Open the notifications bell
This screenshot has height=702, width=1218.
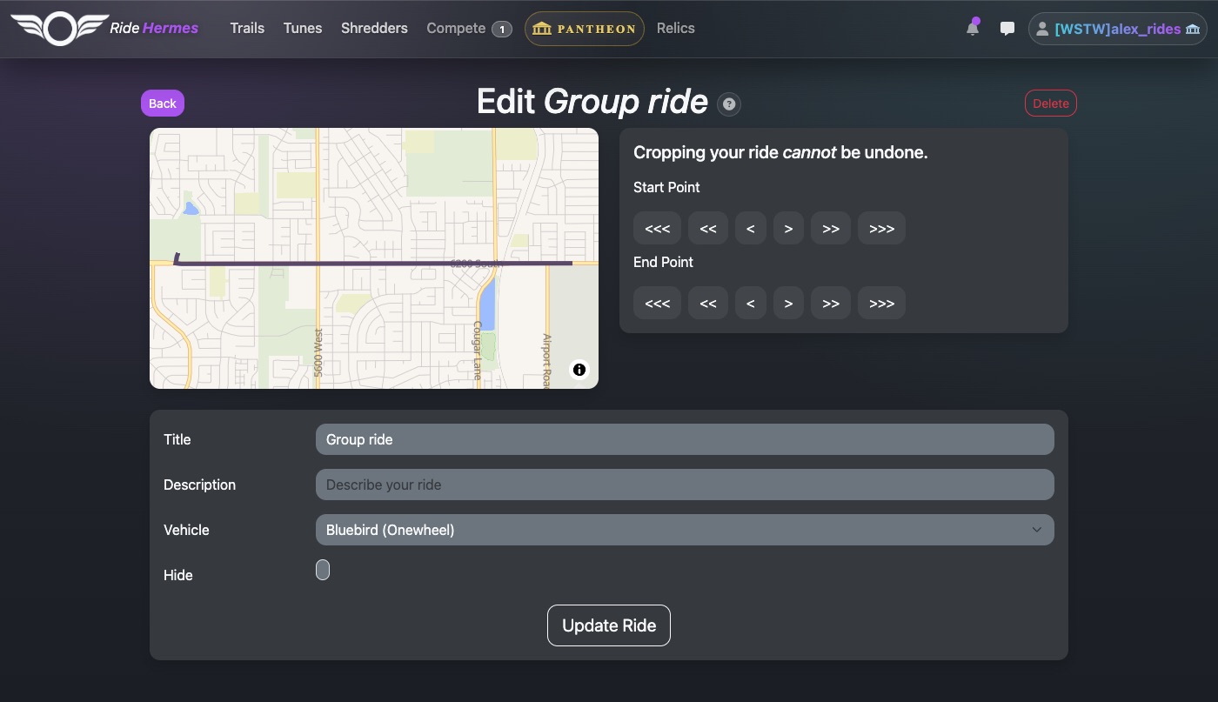pyautogui.click(x=973, y=28)
